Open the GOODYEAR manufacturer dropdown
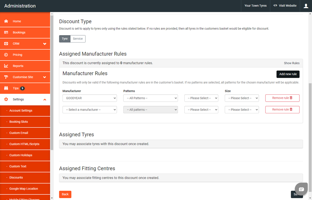 pos(90,98)
